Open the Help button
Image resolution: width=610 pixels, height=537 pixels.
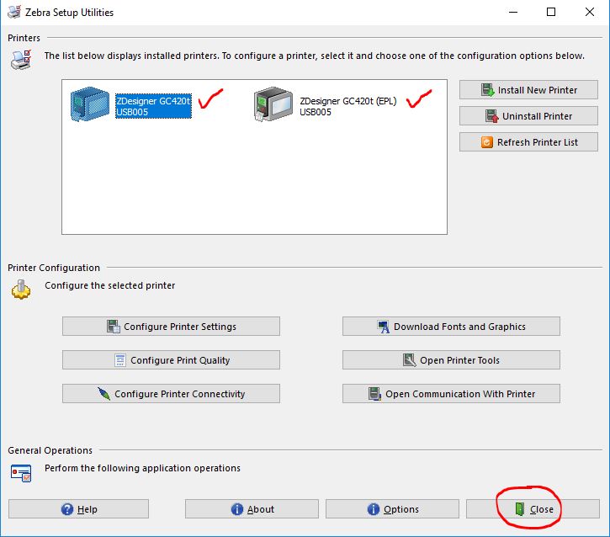pyautogui.click(x=78, y=509)
